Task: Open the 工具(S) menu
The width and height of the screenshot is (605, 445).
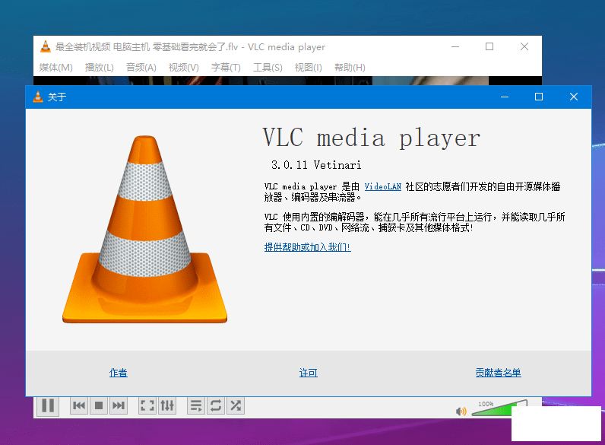Action: (268, 68)
